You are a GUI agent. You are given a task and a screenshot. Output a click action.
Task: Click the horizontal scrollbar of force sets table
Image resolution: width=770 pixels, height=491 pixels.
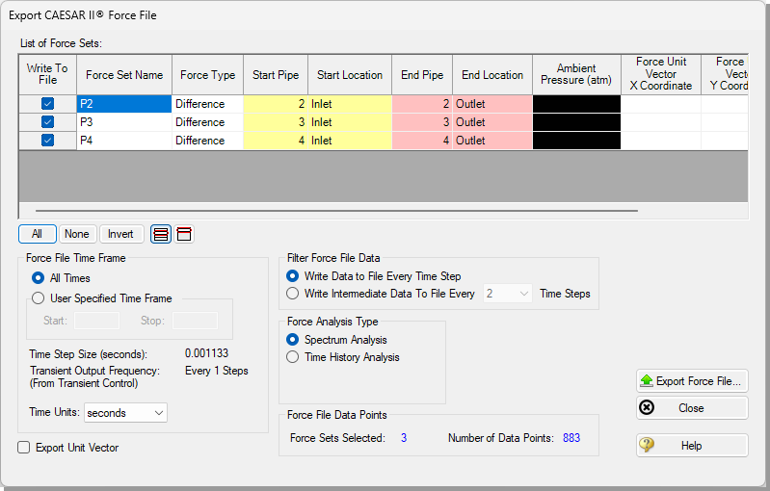[336, 211]
